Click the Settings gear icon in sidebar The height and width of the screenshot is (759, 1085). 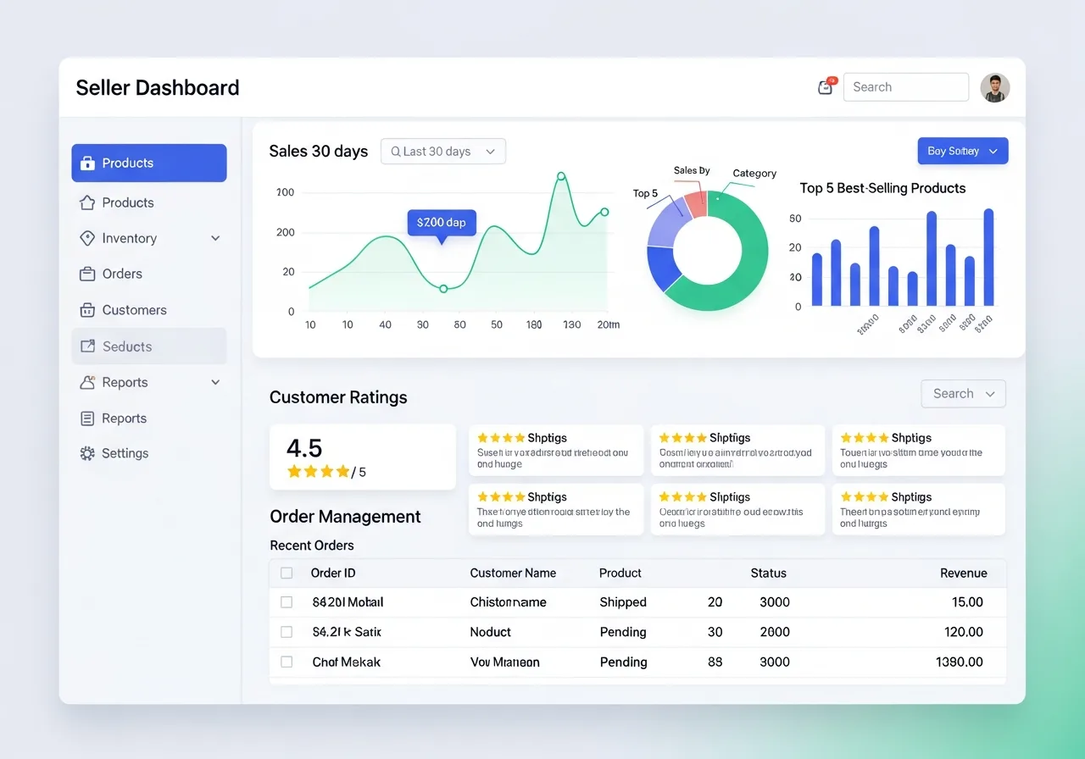(86, 453)
